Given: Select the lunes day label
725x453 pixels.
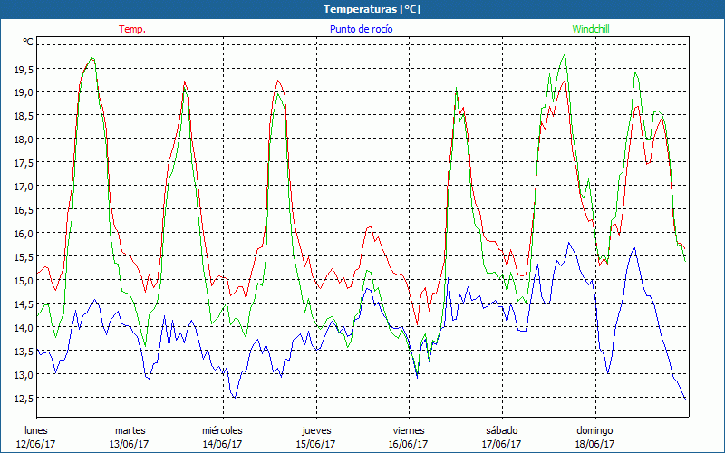Looking at the screenshot, I should [x=36, y=430].
